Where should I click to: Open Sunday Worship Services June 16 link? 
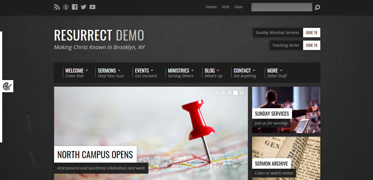point(286,33)
